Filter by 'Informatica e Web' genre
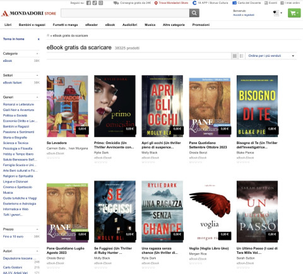 16,209
